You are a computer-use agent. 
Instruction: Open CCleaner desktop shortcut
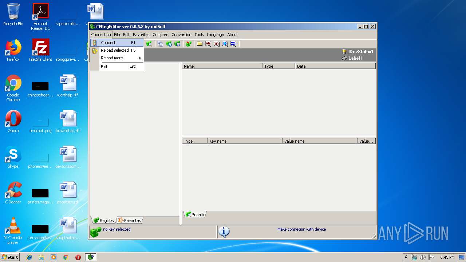pos(13,193)
